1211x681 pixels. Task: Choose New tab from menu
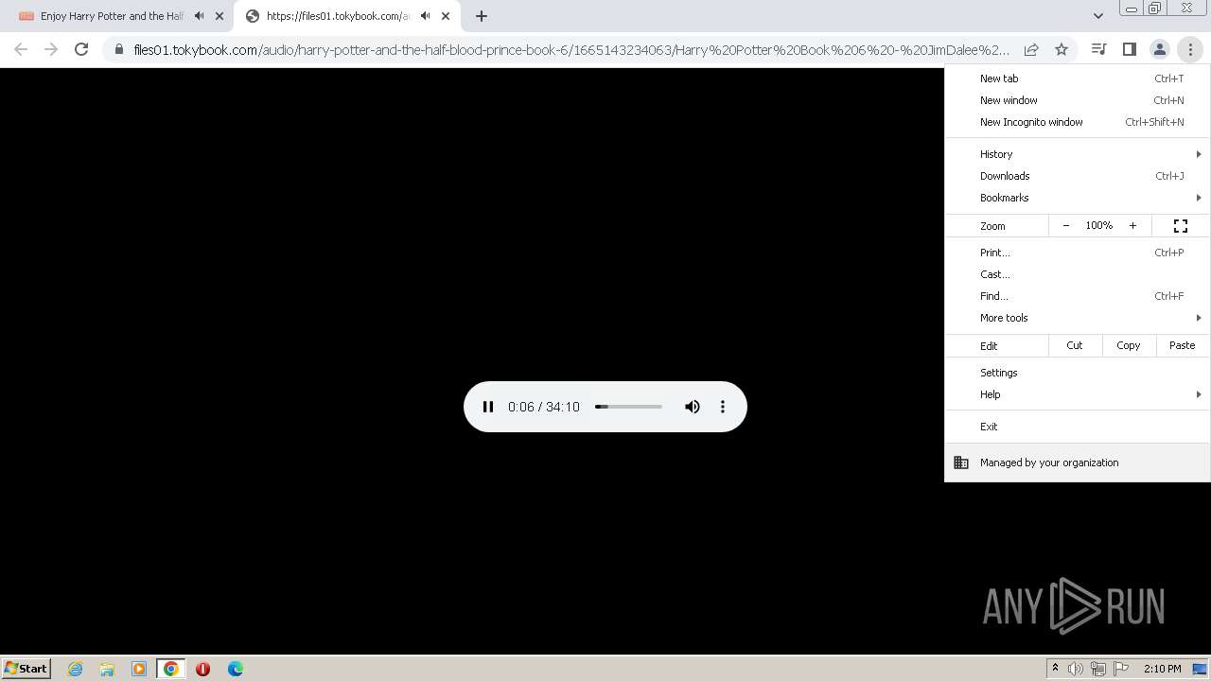tap(1078, 79)
